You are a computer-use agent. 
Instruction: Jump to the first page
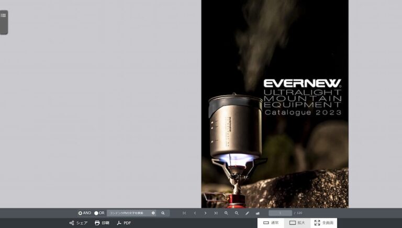(184, 213)
